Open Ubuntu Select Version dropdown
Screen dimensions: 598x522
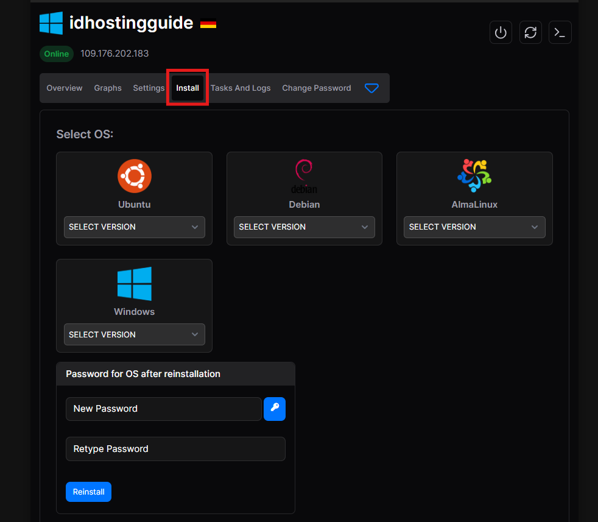click(x=134, y=227)
